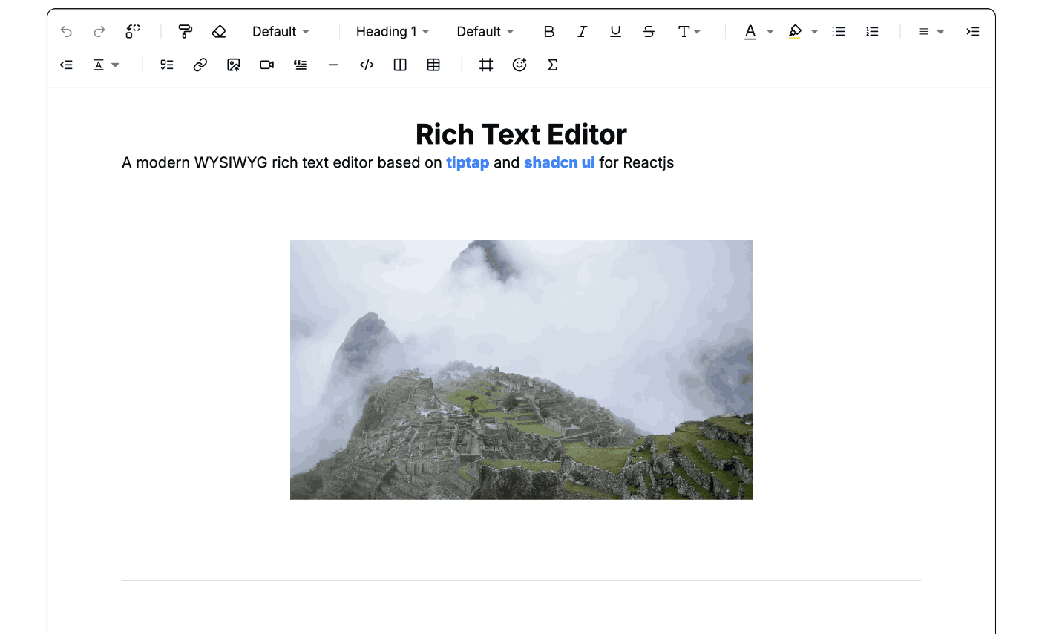Apply the yellow highlighter button

pos(795,31)
